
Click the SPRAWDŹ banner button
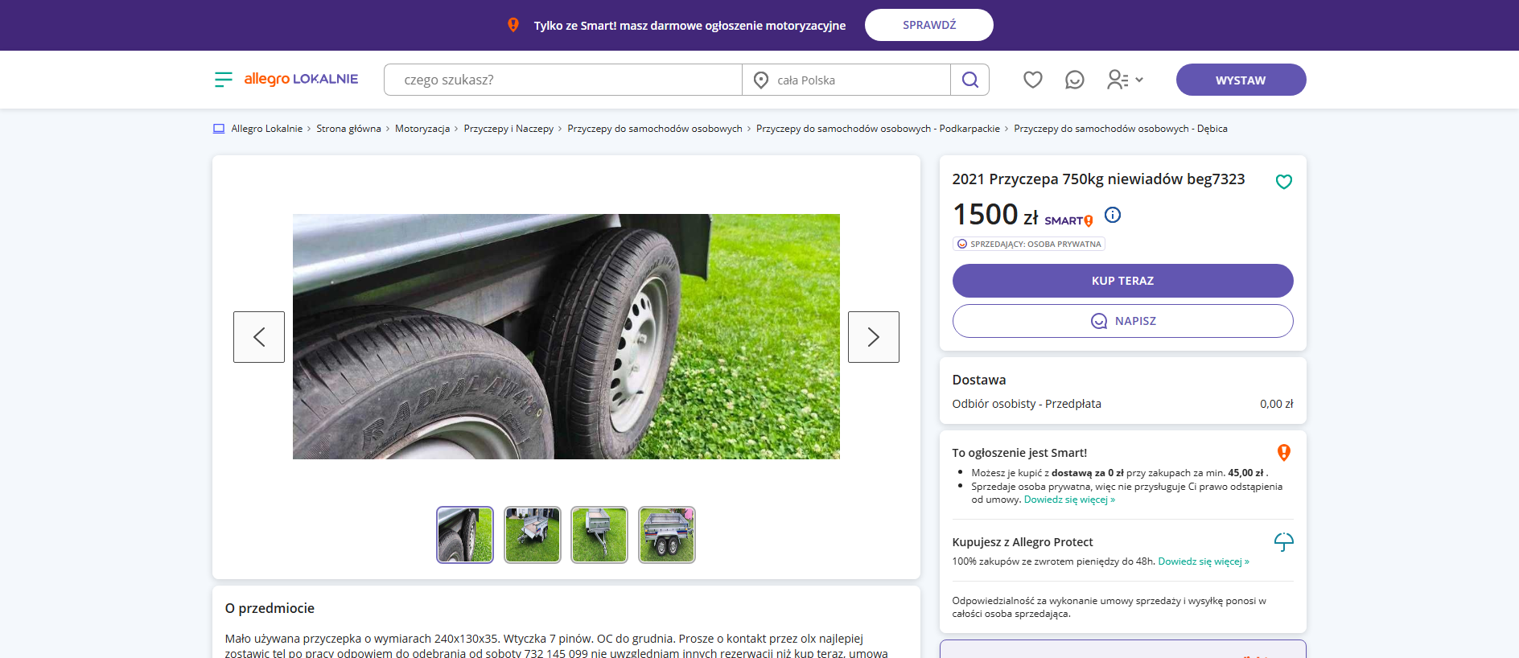click(929, 25)
